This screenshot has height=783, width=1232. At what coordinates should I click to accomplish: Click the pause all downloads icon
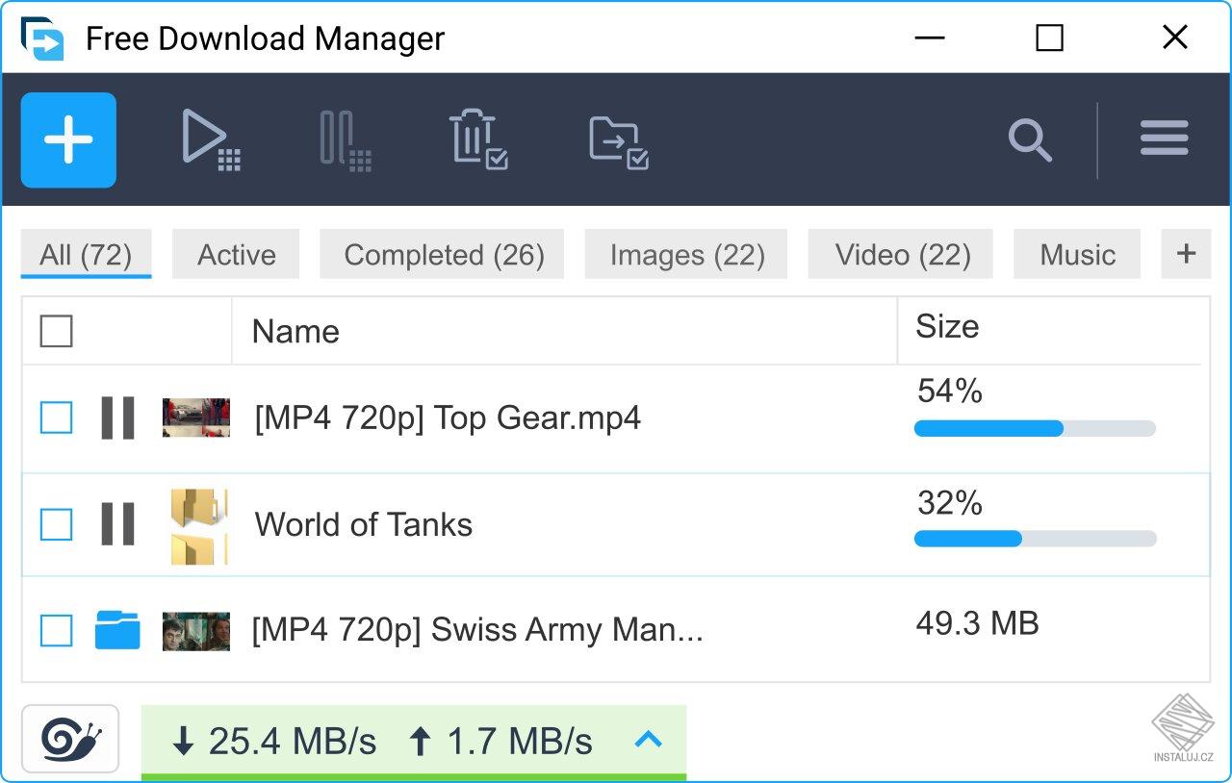(x=345, y=140)
